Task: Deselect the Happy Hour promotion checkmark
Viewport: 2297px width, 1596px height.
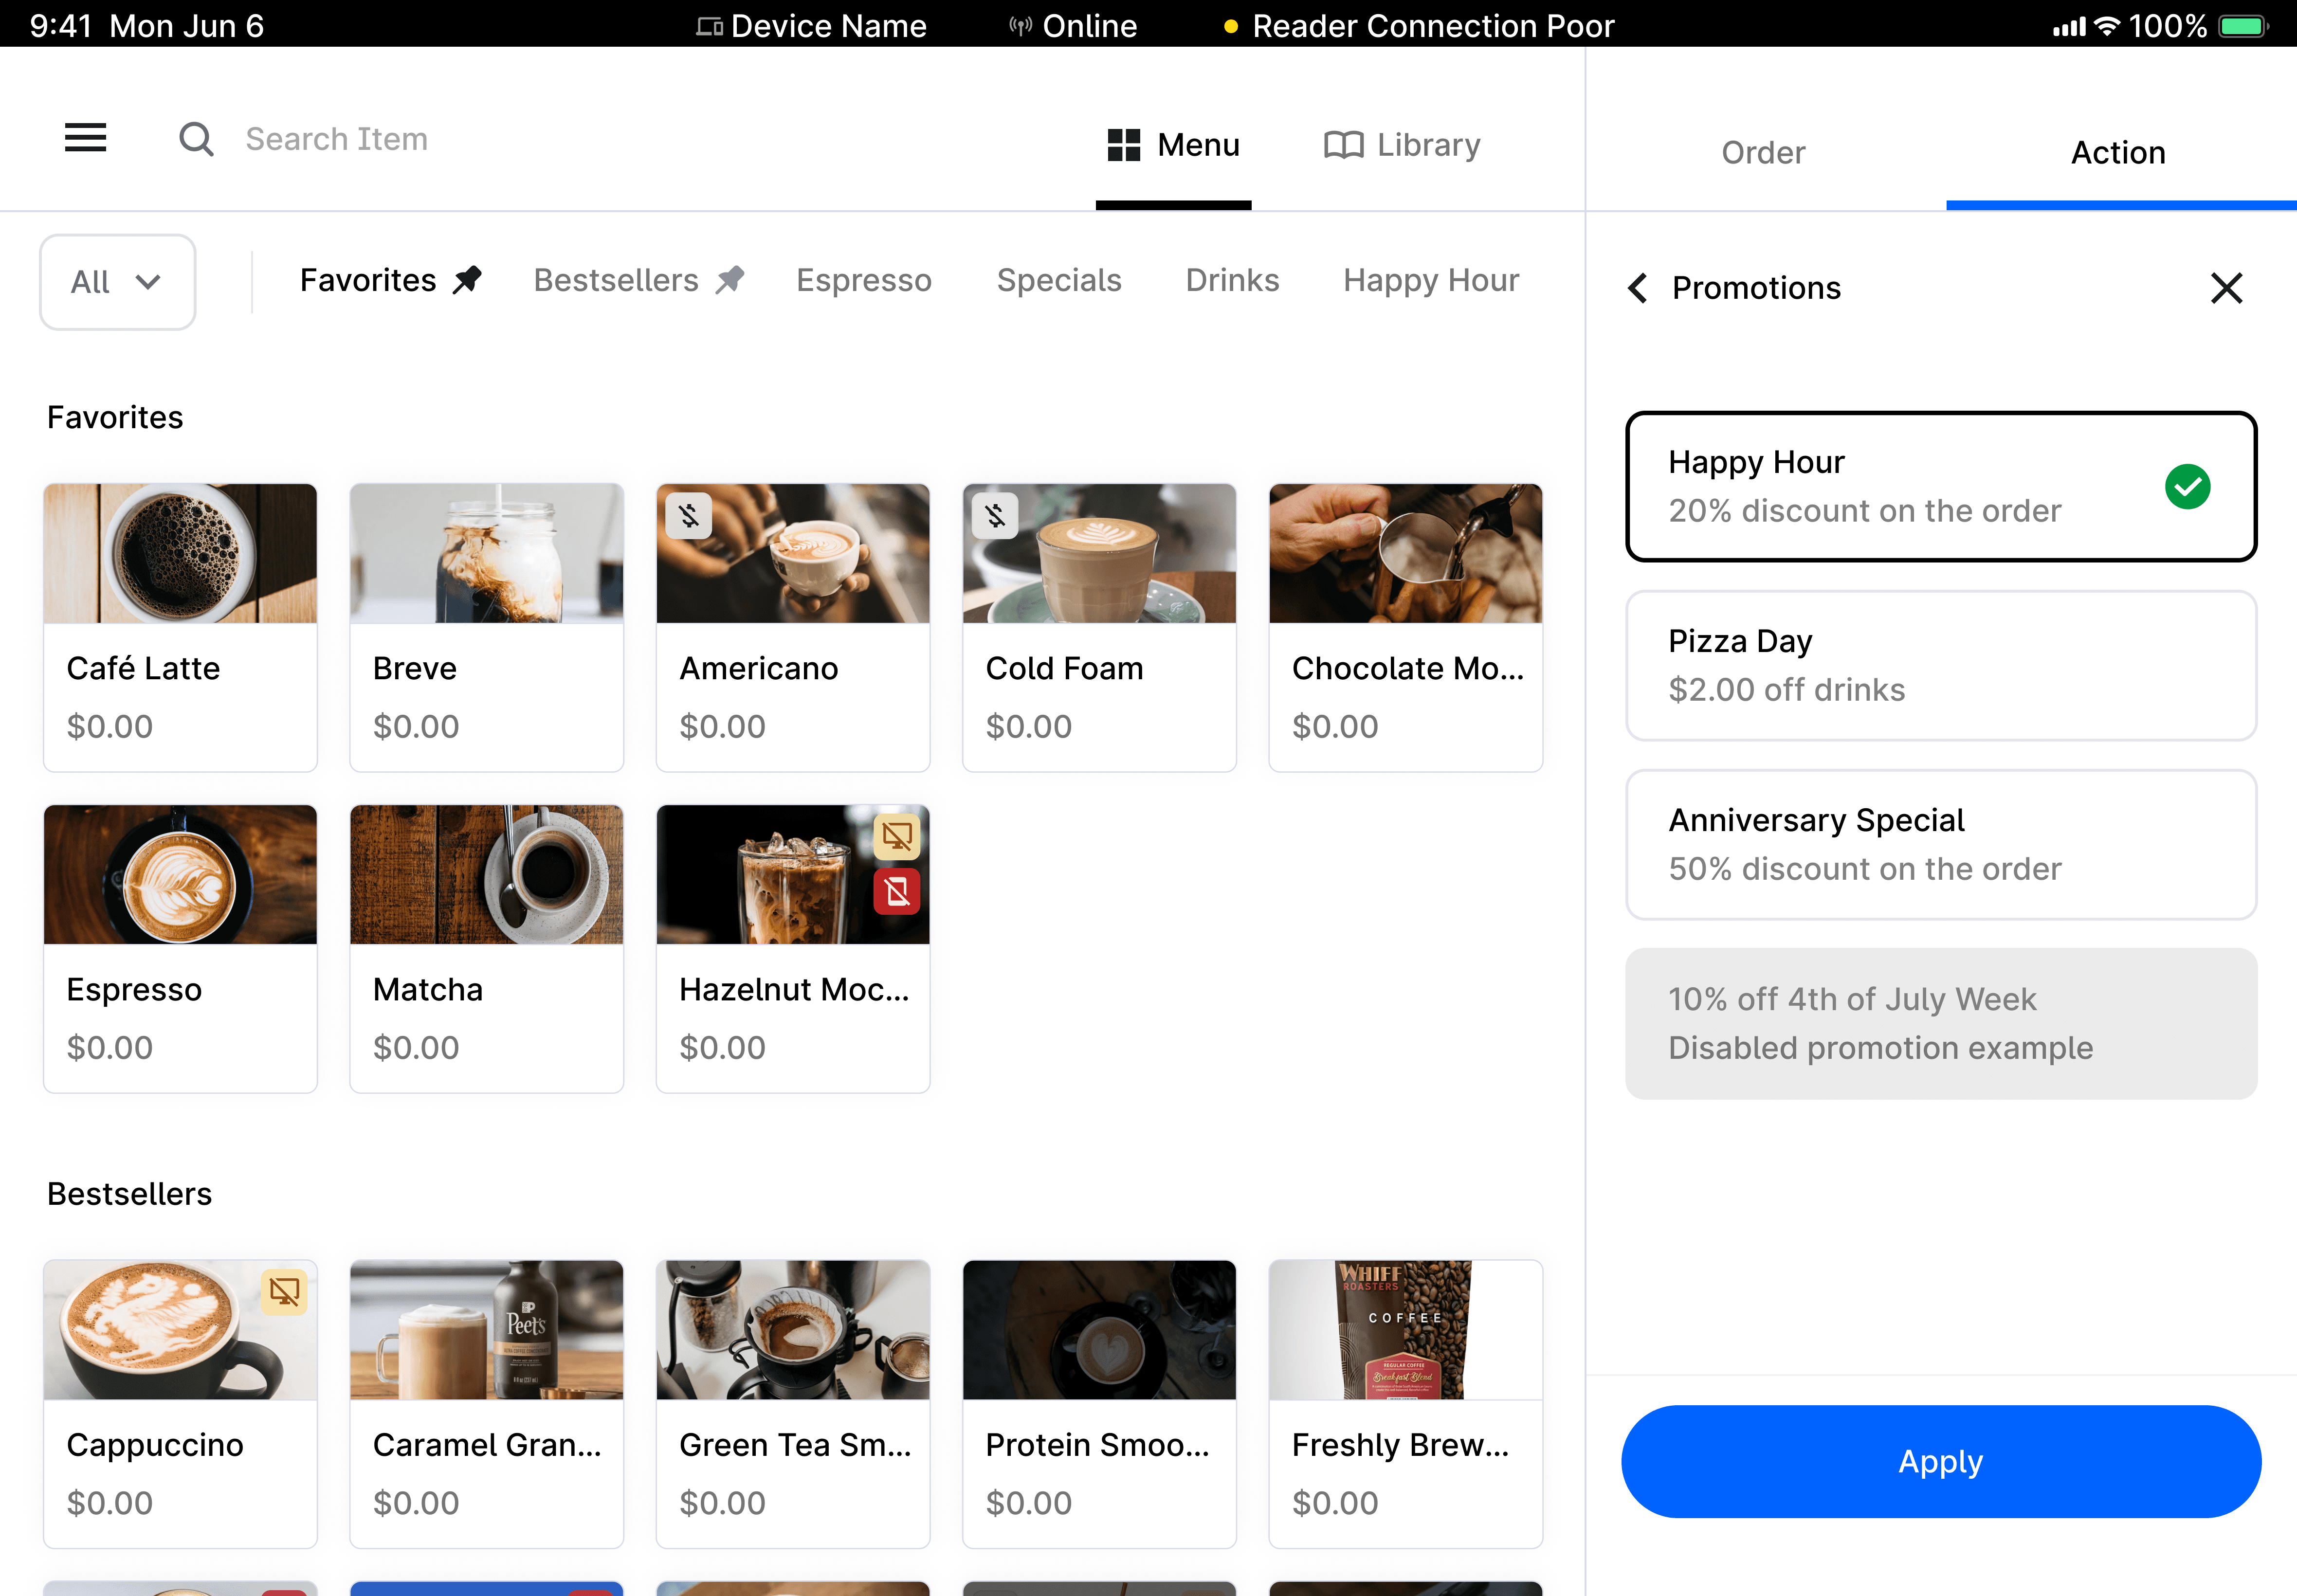Action: tap(2187, 487)
